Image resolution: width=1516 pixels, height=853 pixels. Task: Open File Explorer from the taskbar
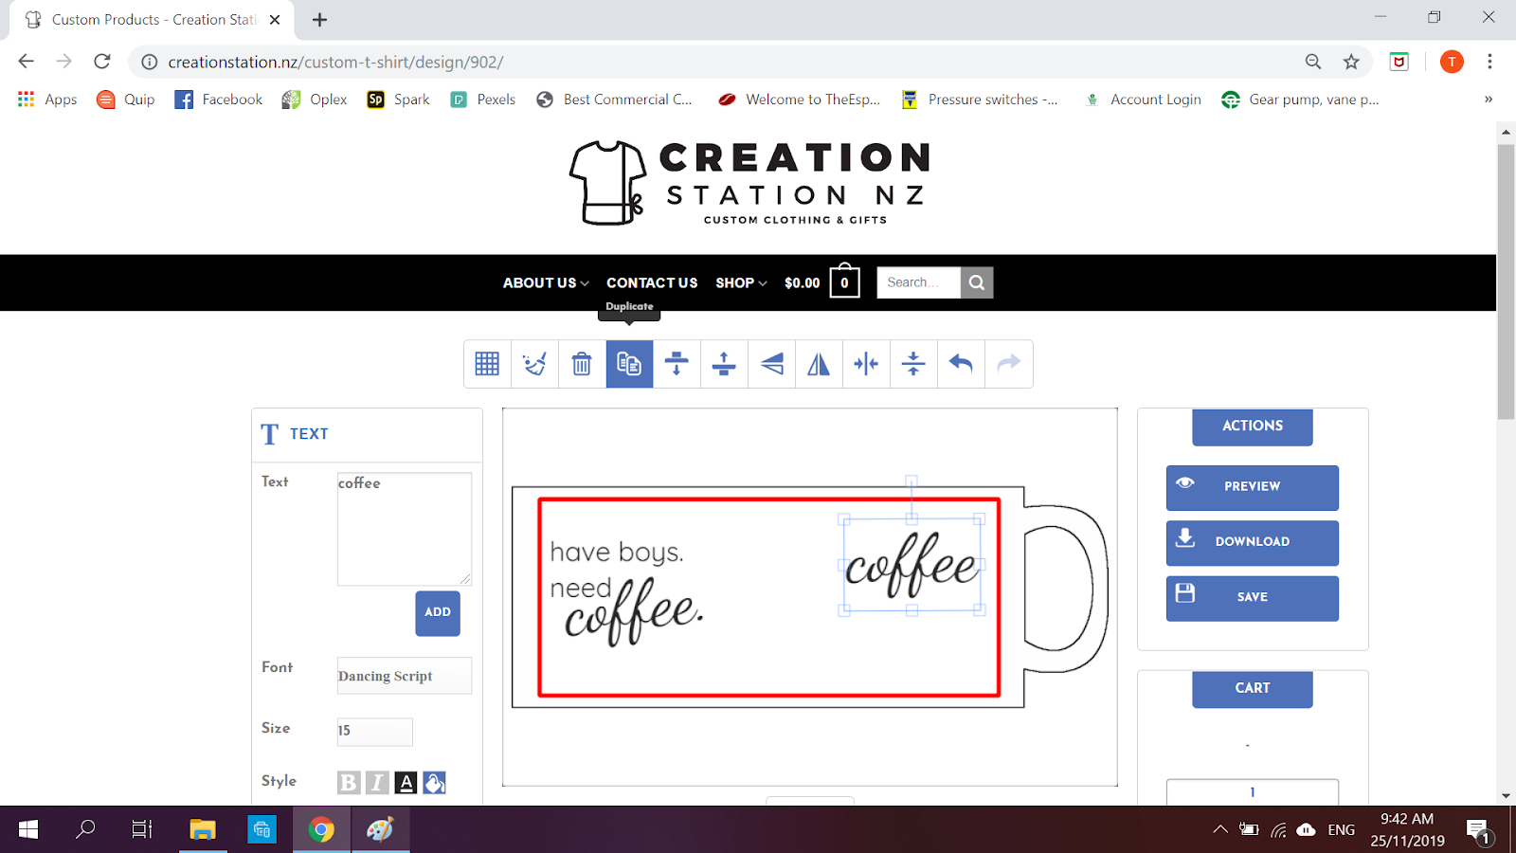tap(202, 829)
